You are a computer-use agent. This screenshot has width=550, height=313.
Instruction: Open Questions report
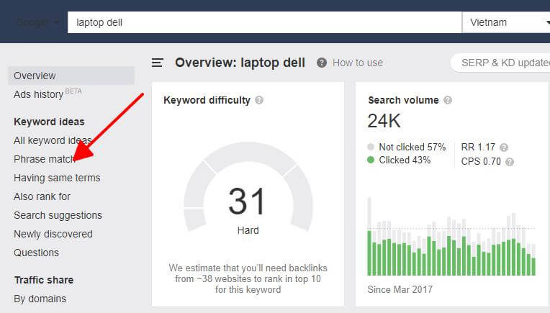click(36, 253)
